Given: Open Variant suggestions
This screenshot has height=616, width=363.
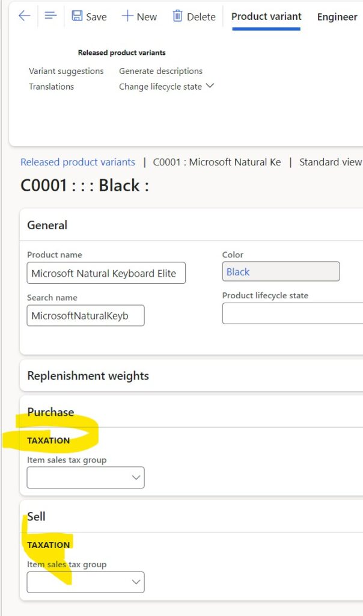Looking at the screenshot, I should [66, 71].
